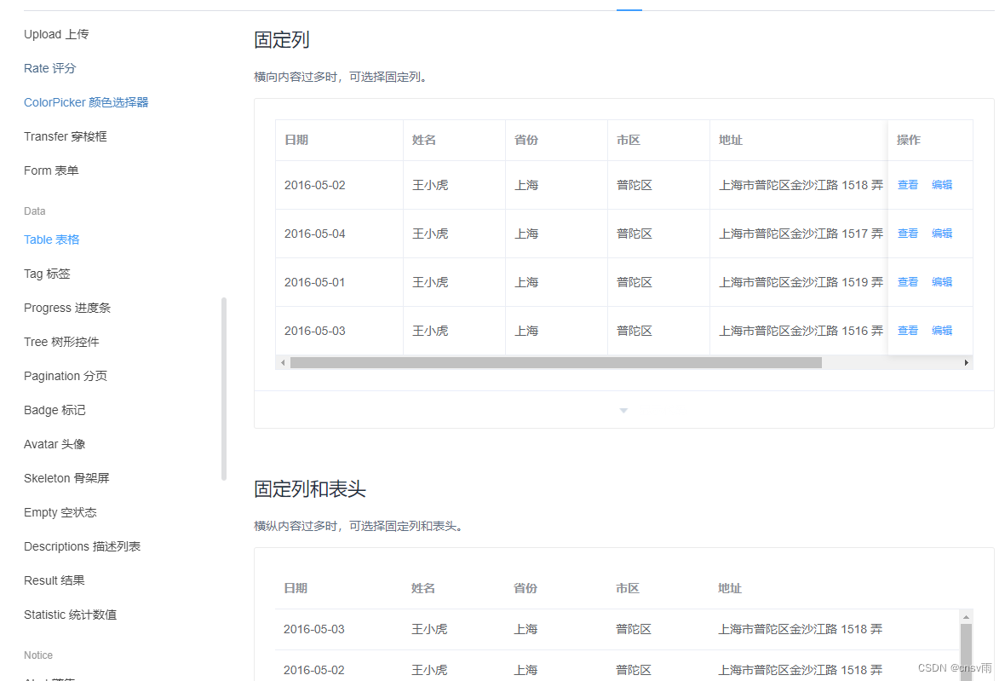Viewport: 1005px width, 681px height.
Task: Click the 省份 header in second table
Action: coord(525,588)
